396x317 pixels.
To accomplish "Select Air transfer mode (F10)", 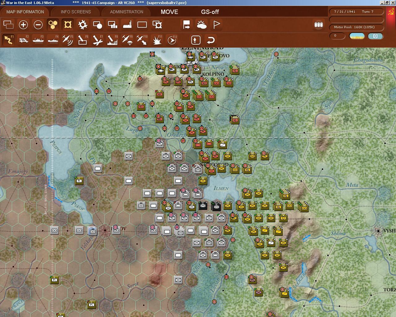I will 142,40.
